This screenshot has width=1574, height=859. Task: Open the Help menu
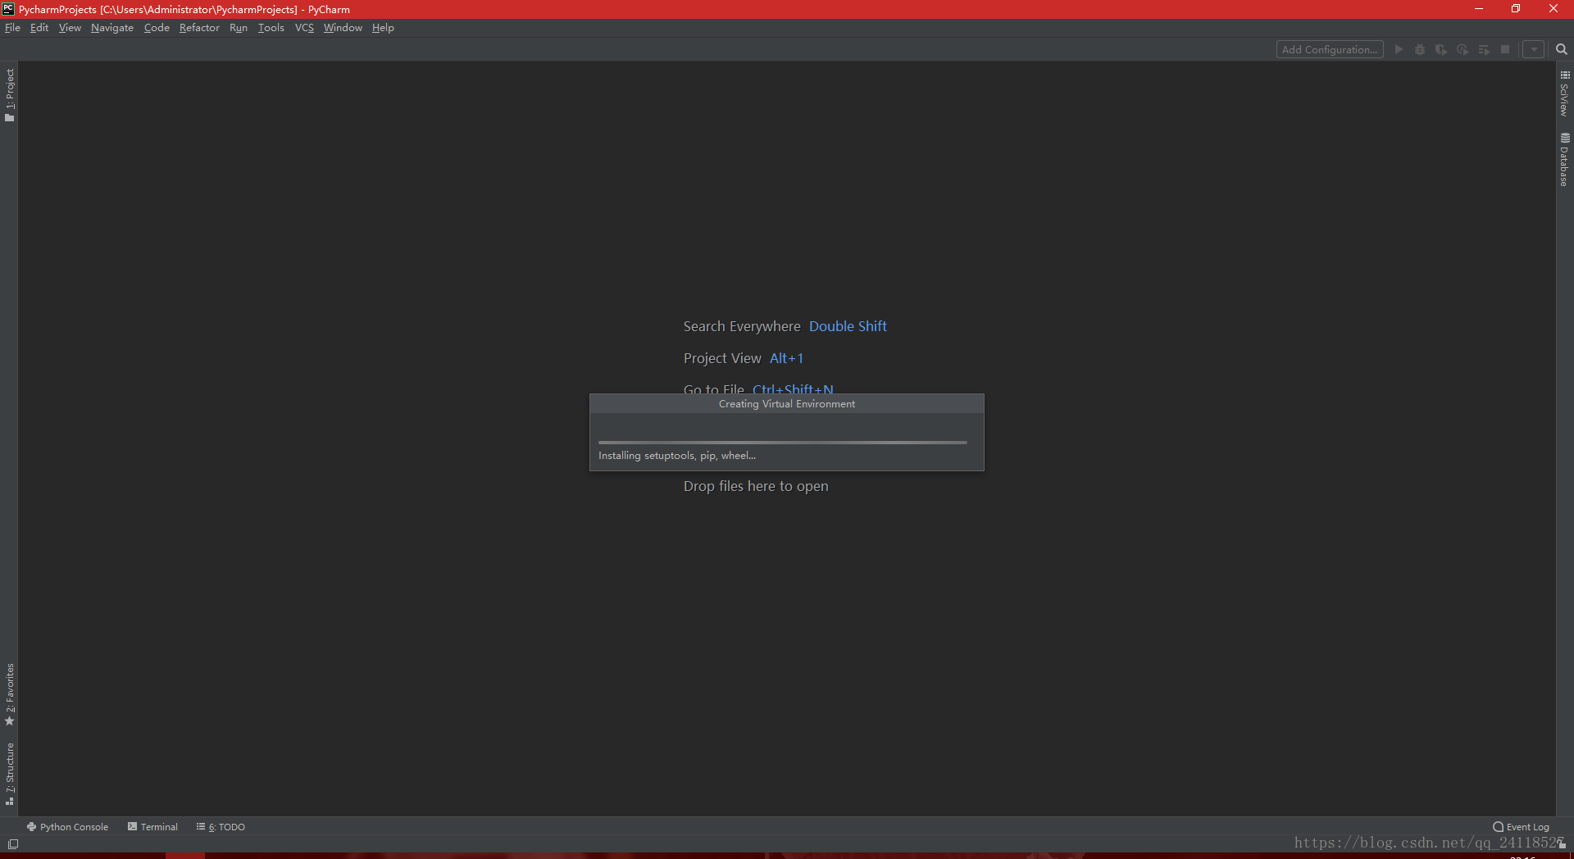[383, 28]
